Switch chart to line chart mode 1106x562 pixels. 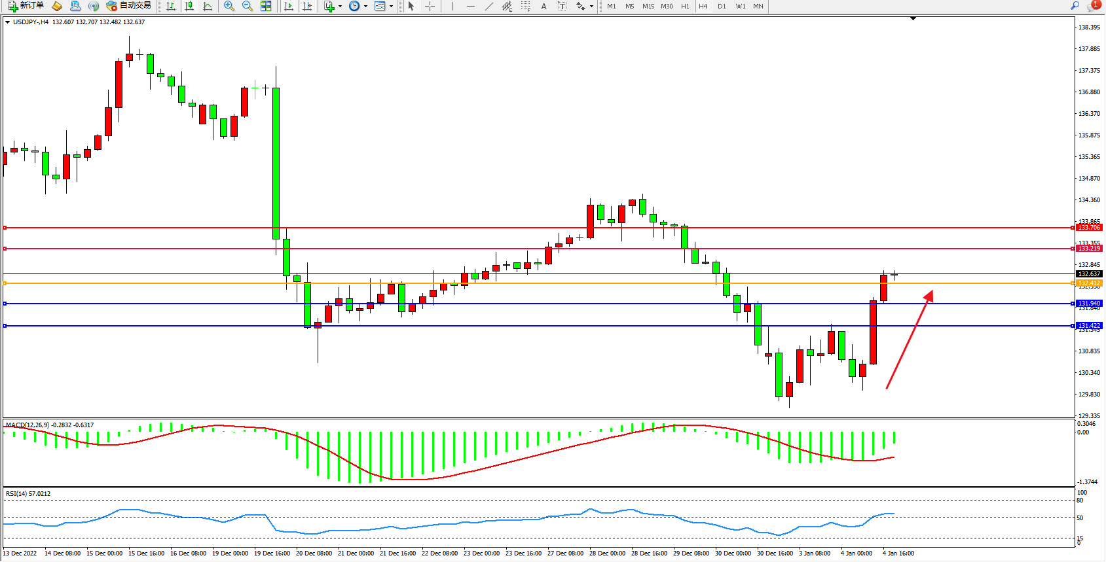point(208,6)
